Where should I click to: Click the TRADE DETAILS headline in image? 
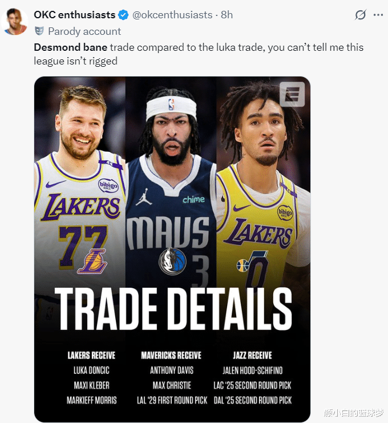click(173, 309)
